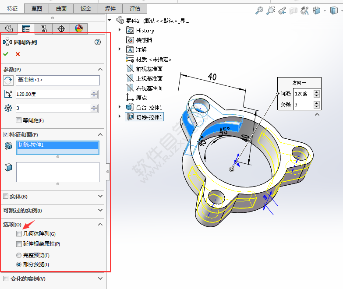The width and height of the screenshot is (343, 289).
Task: Click the Section View icon
Action: point(293,11)
